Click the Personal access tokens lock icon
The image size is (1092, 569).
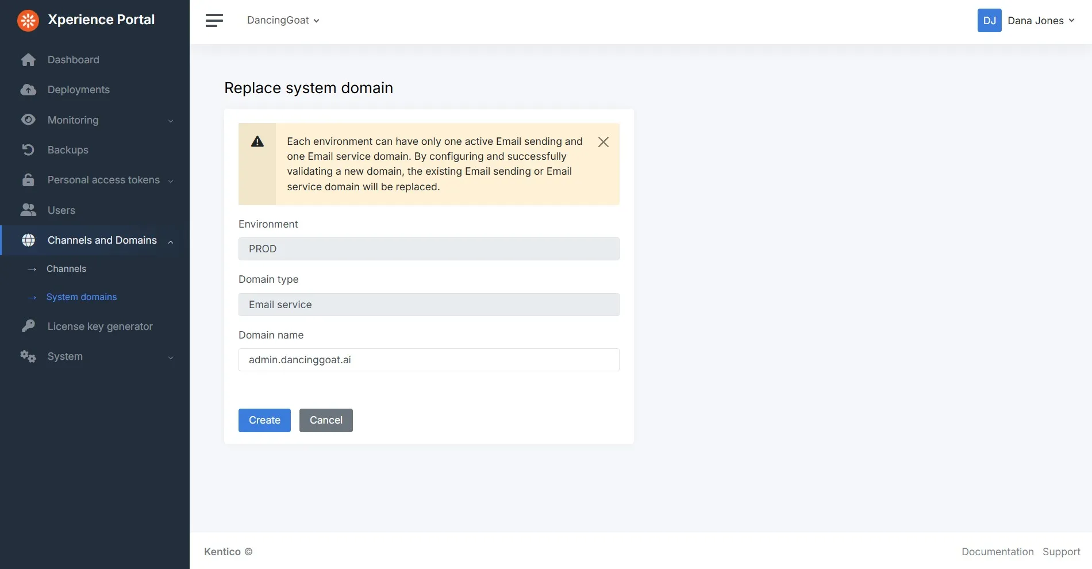[x=28, y=180]
